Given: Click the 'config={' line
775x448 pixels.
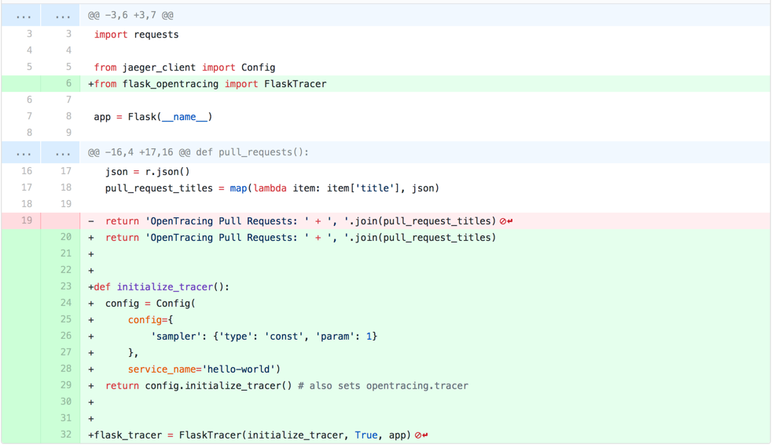Looking at the screenshot, I should (x=150, y=319).
